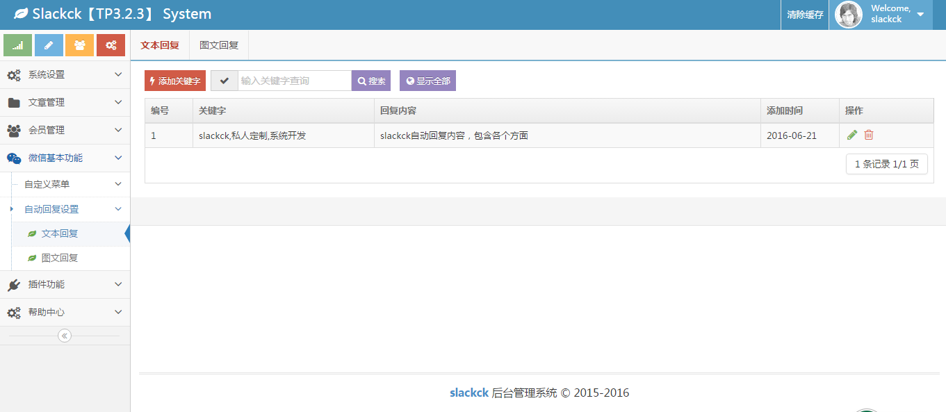The height and width of the screenshot is (412, 946).
Task: Expand the 自定义菜单 submenu
Action: coord(70,184)
